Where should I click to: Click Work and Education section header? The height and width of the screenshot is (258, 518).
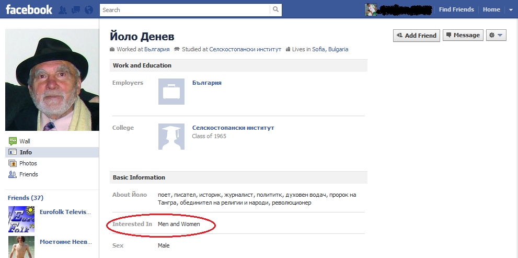coord(238,65)
